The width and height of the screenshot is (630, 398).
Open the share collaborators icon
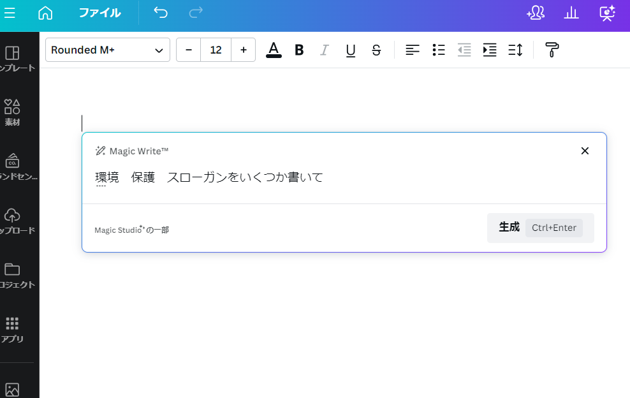click(x=536, y=13)
